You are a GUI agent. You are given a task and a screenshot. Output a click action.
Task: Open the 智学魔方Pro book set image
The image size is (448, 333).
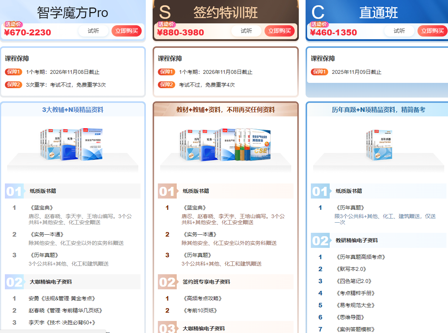click(x=72, y=145)
